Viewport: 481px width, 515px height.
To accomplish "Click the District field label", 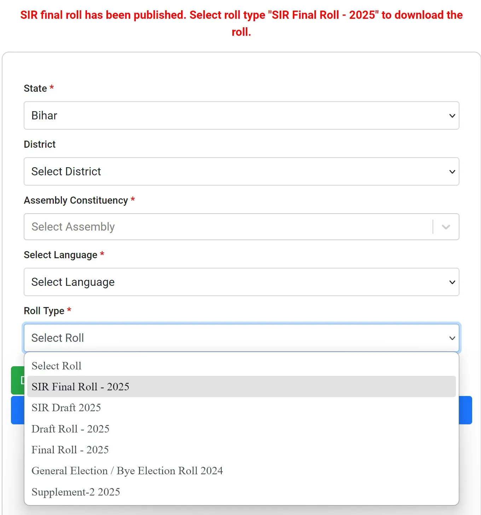I will click(x=40, y=145).
